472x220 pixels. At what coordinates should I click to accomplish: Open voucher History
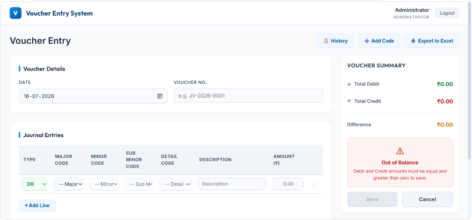(336, 41)
